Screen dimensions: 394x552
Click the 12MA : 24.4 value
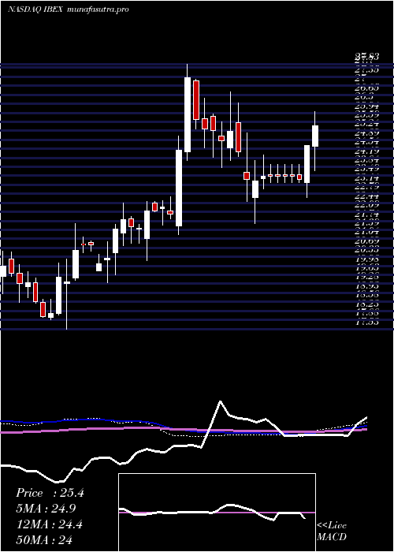tap(49, 524)
